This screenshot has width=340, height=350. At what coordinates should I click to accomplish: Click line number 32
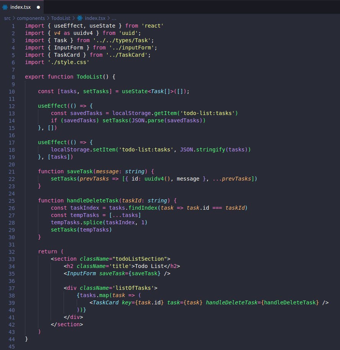tap(11, 251)
